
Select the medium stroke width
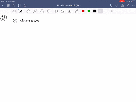point(106,11)
